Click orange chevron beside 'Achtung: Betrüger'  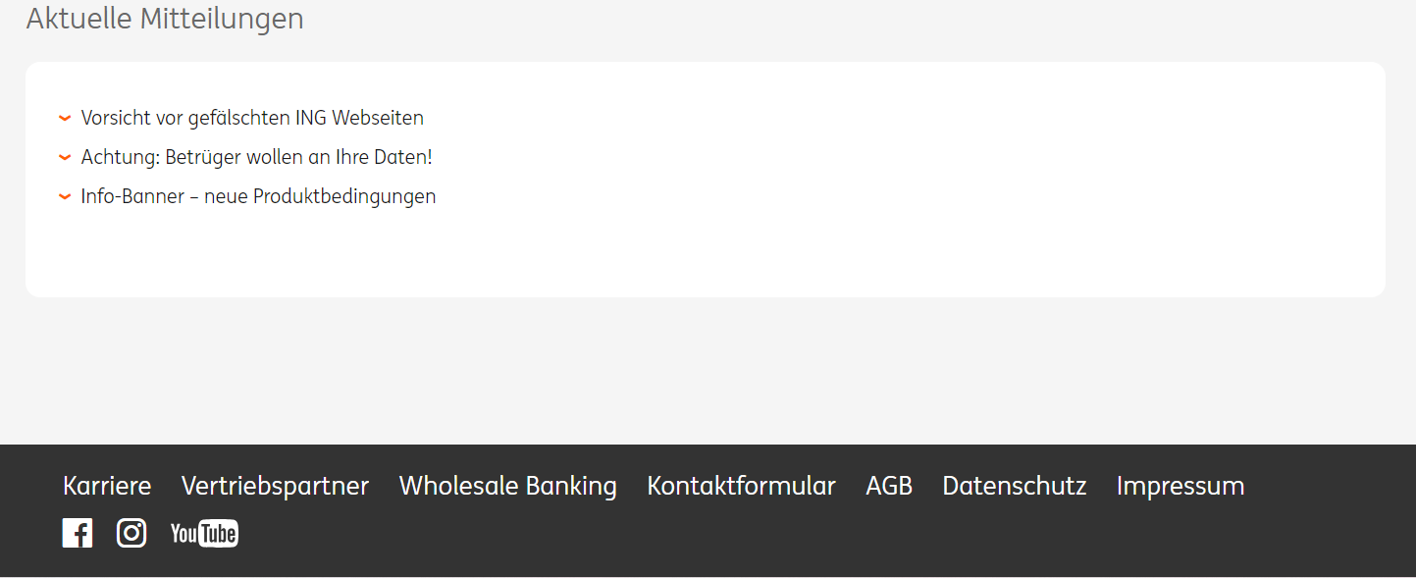pyautogui.click(x=65, y=157)
